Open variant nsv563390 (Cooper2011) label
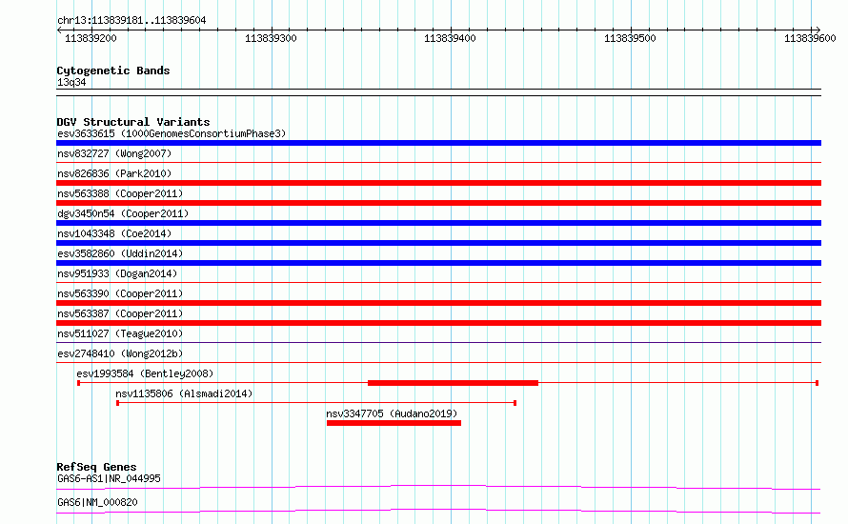Screen dimensions: 848x524 click(120, 293)
